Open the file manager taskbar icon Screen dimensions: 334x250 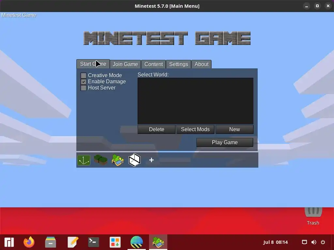[51, 242]
